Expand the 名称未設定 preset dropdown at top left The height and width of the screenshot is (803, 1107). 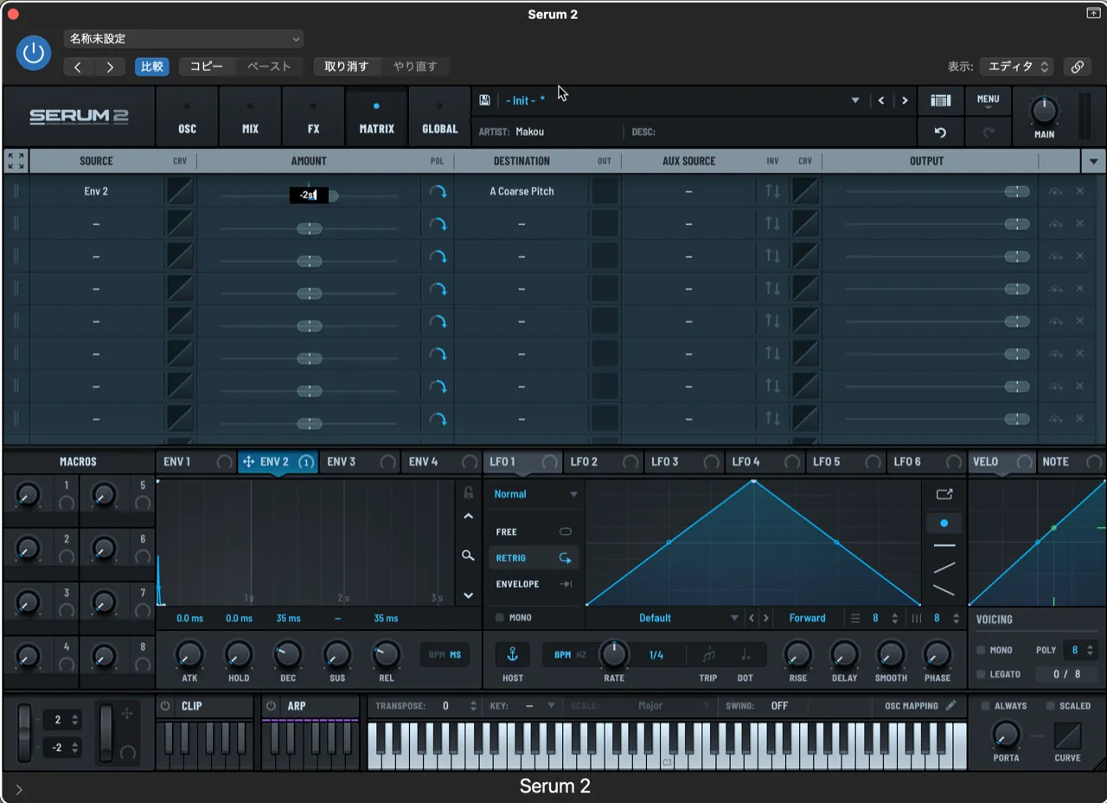point(183,39)
